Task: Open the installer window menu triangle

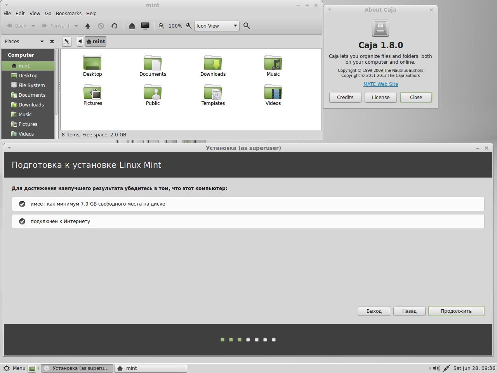Action: pyautogui.click(x=9, y=148)
